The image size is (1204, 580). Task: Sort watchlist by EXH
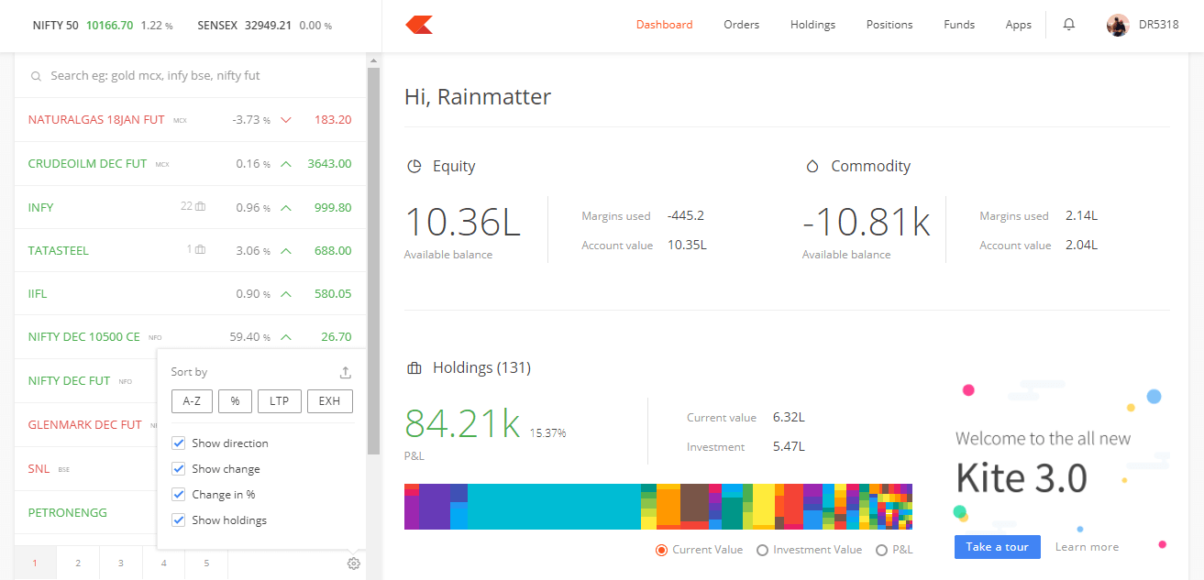click(330, 401)
